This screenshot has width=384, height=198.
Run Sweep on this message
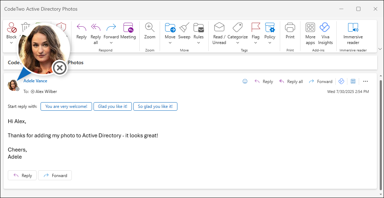tap(184, 31)
